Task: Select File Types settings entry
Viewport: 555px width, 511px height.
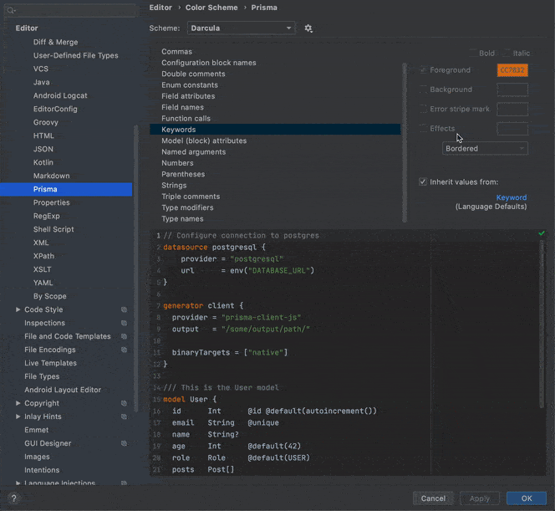Action: (x=66, y=376)
